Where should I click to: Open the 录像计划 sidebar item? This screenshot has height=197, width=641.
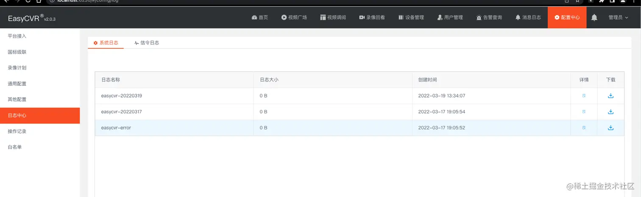[40, 68]
